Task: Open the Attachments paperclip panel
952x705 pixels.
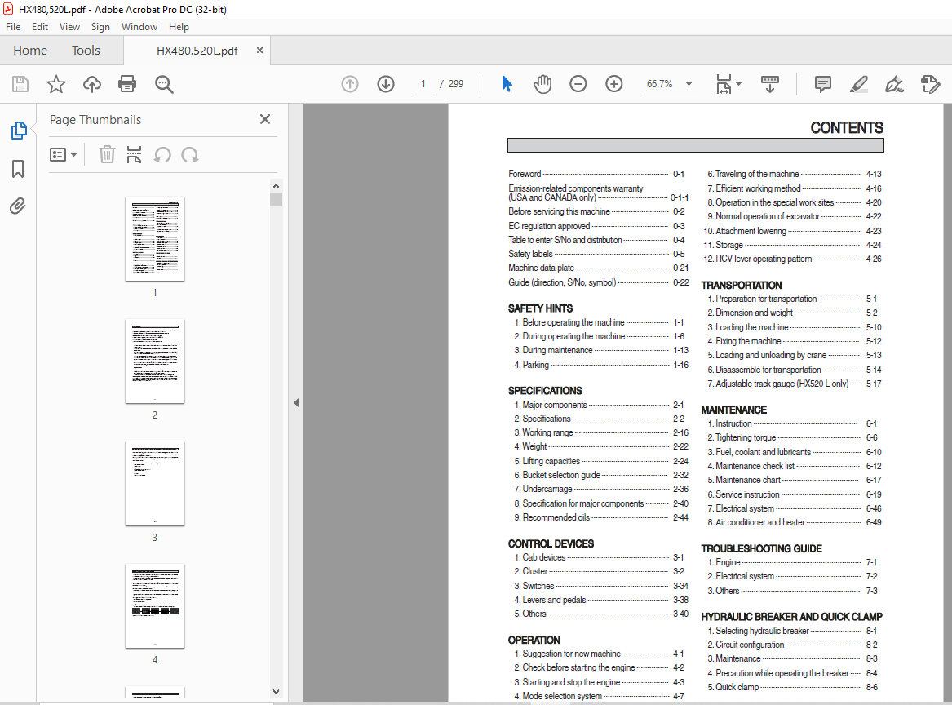Action: [x=18, y=206]
